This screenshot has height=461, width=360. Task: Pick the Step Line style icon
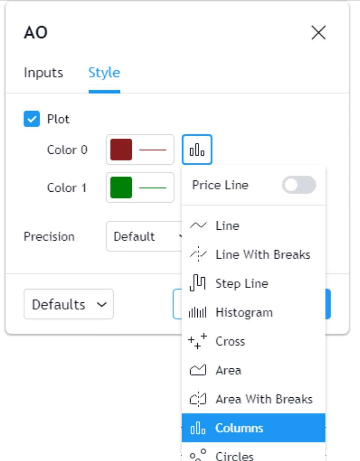click(198, 283)
